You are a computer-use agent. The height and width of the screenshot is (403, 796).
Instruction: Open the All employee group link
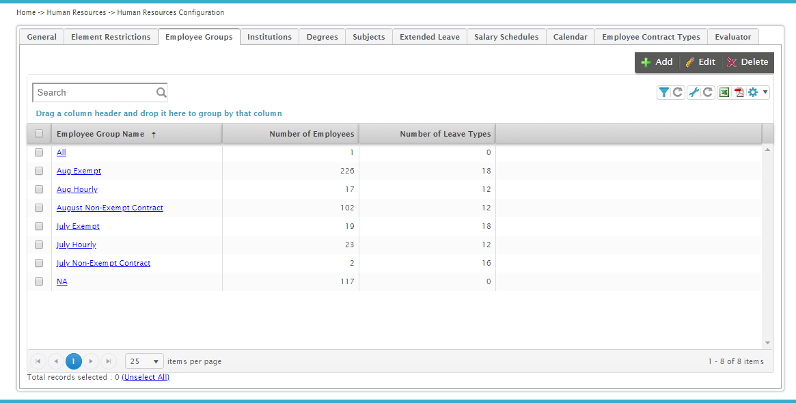[x=61, y=152]
